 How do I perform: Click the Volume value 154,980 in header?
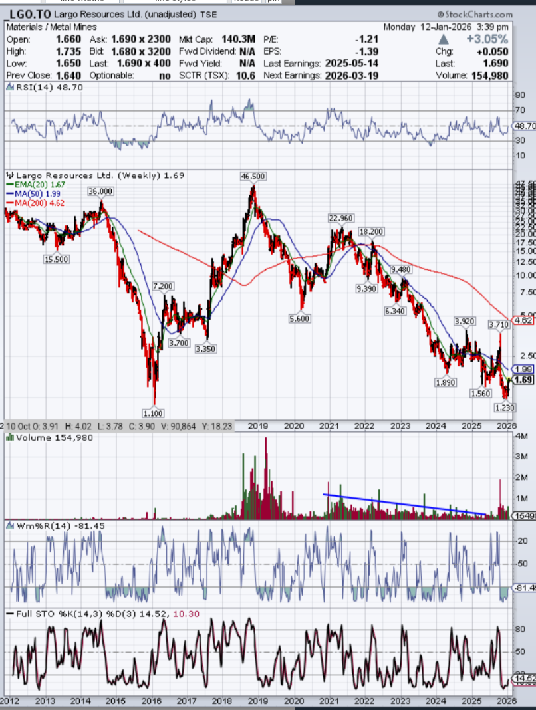click(x=490, y=76)
